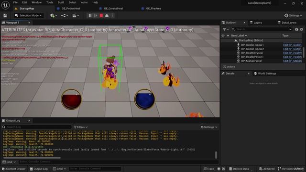Open the play options three-dot menu
The image size is (306, 172).
[x=112, y=15]
